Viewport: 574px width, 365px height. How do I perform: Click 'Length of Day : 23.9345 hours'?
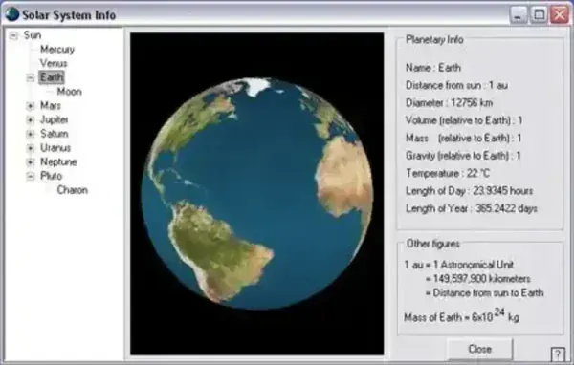point(470,190)
